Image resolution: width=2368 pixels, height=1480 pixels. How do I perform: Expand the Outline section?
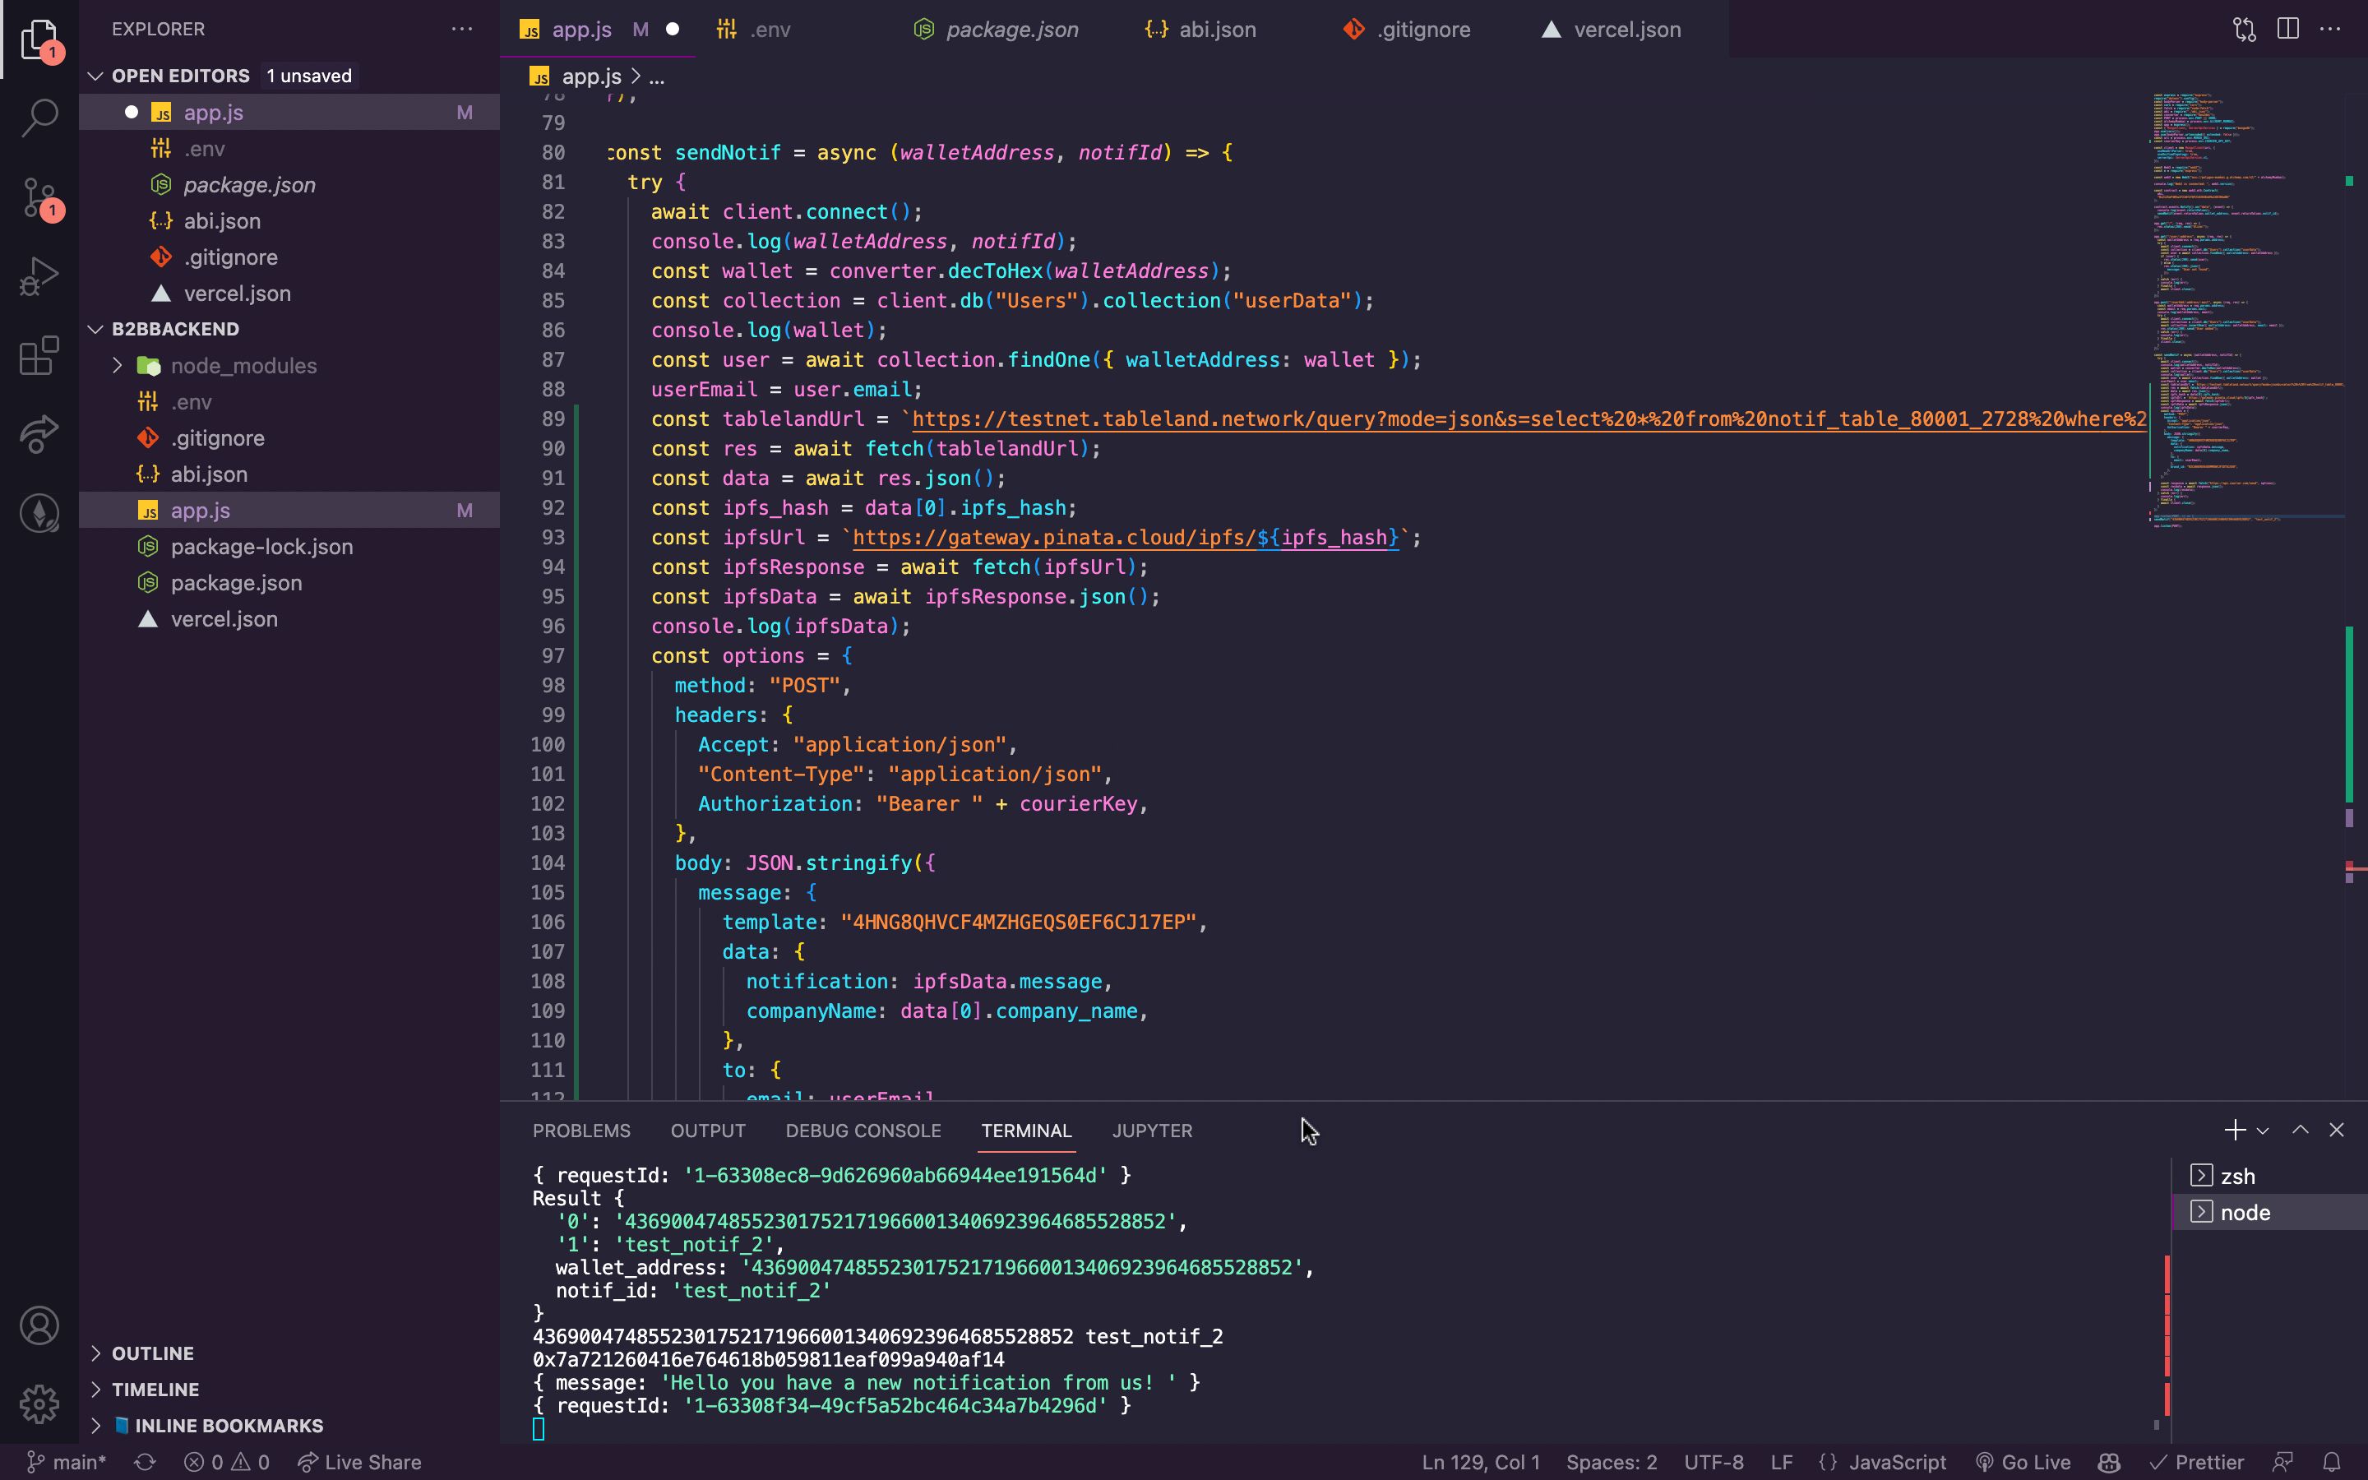[x=96, y=1353]
